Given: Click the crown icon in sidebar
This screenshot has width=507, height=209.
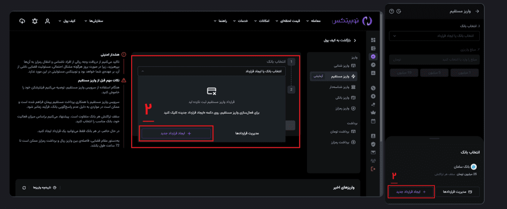Looking at the screenshot, I should [373, 113].
